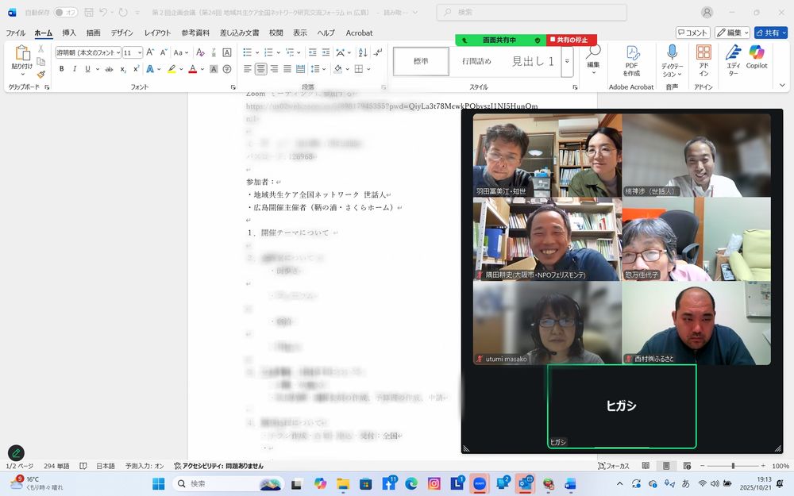794x496 pixels.
Task: Apply center text alignment
Action: click(x=260, y=69)
